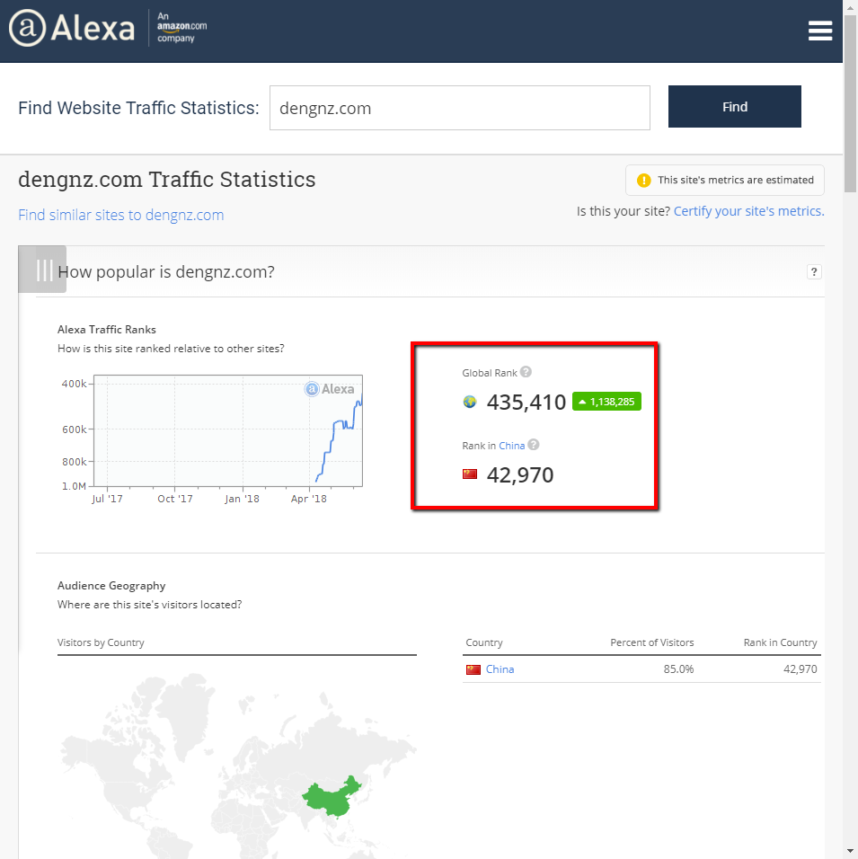Click the Find button
This screenshot has height=859, width=858.
(734, 107)
